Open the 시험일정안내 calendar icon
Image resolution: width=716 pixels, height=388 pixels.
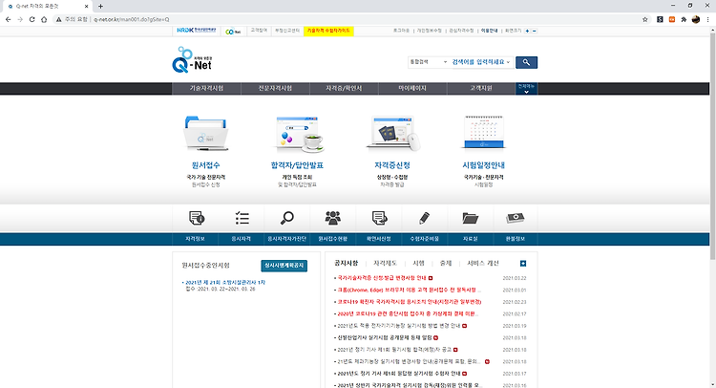coord(484,133)
